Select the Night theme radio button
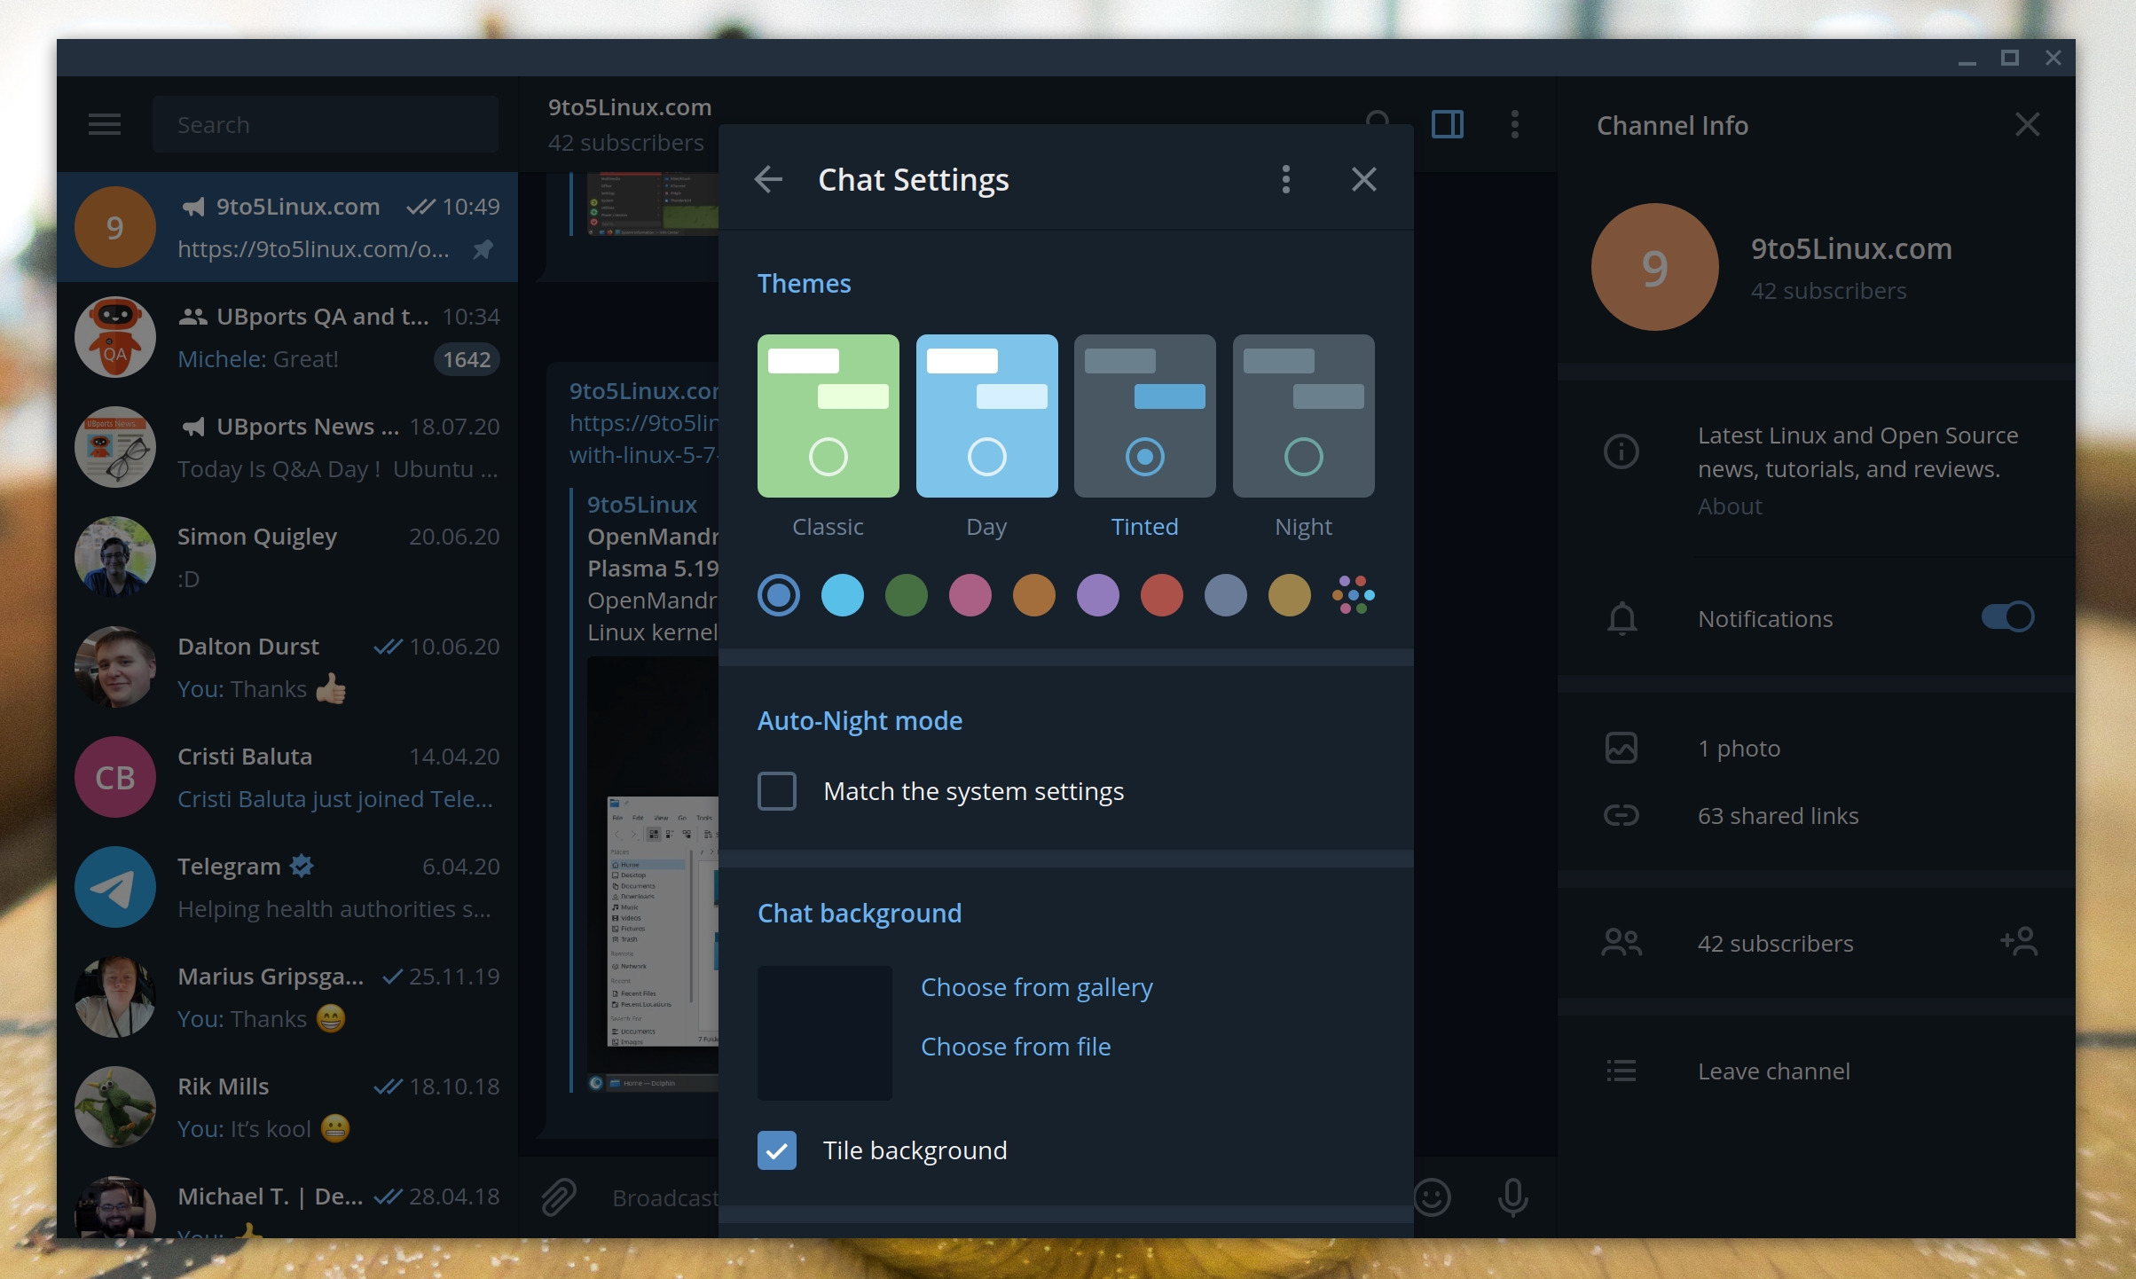Viewport: 2136px width, 1279px height. (x=1303, y=457)
